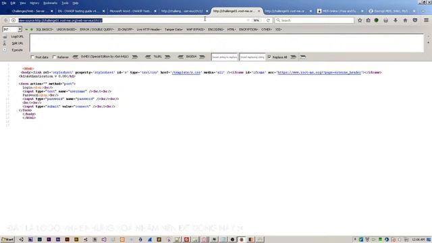
Task: Click the Load URL button label
Action: (18, 36)
